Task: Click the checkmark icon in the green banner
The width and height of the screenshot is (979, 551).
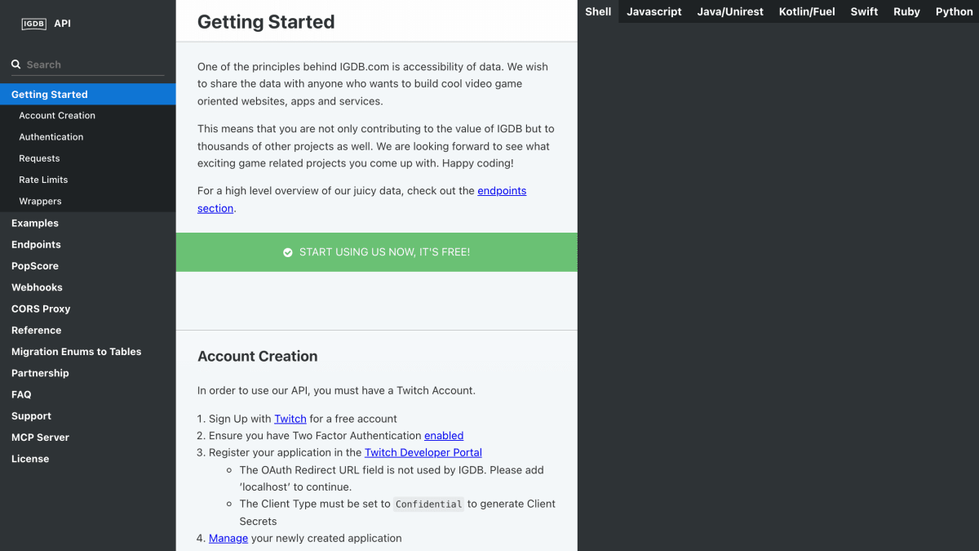Action: tap(288, 252)
